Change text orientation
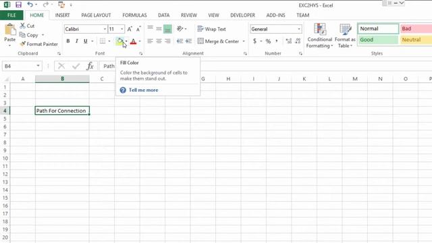Screen dimensions: 432x243 pyautogui.click(x=180, y=28)
